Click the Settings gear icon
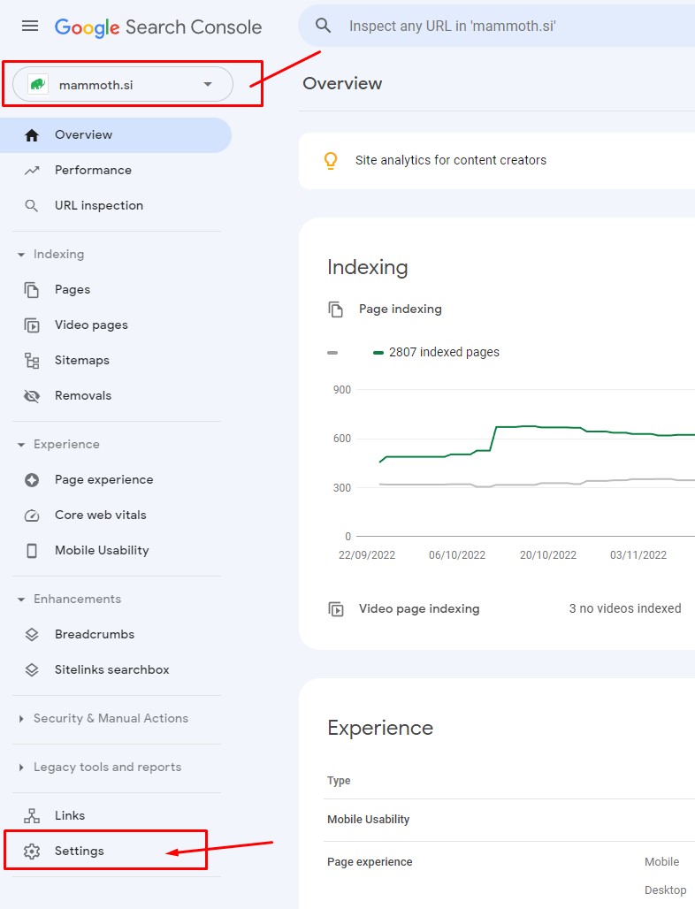 32,851
